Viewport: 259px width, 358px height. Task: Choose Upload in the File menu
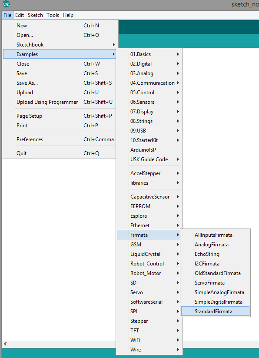[60, 93]
